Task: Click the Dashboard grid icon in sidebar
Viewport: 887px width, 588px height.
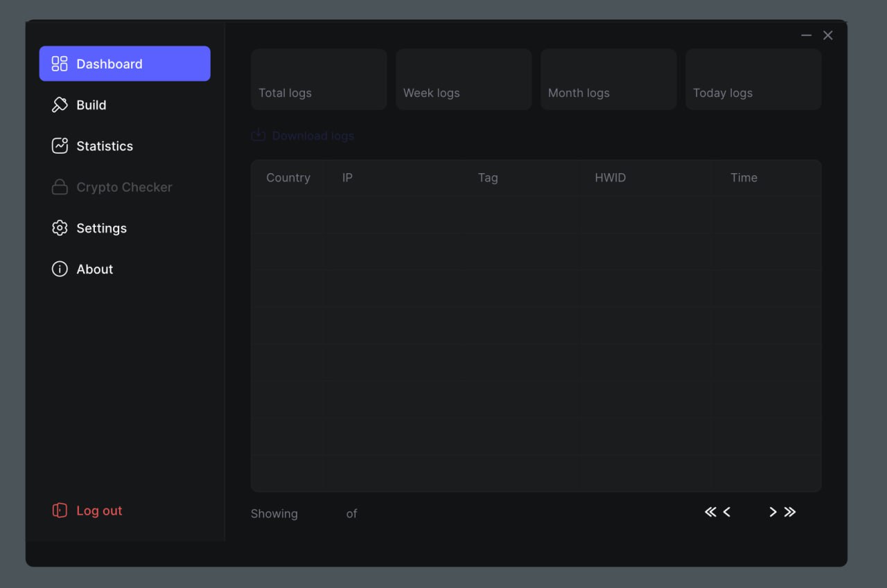Action: pos(60,64)
